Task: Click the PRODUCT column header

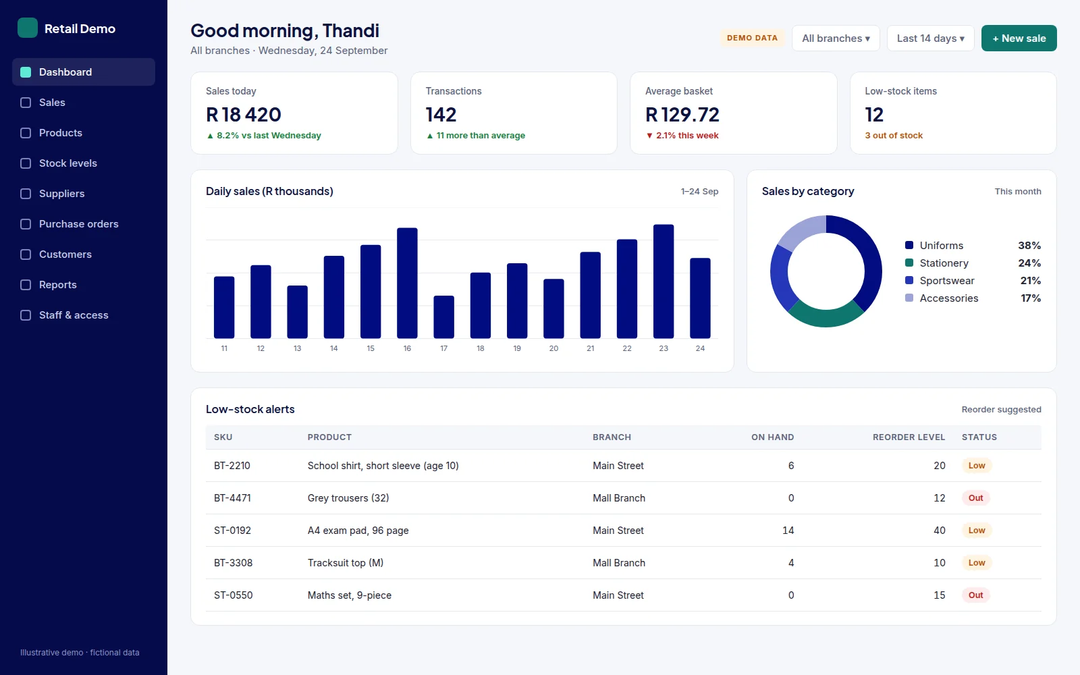Action: (329, 437)
